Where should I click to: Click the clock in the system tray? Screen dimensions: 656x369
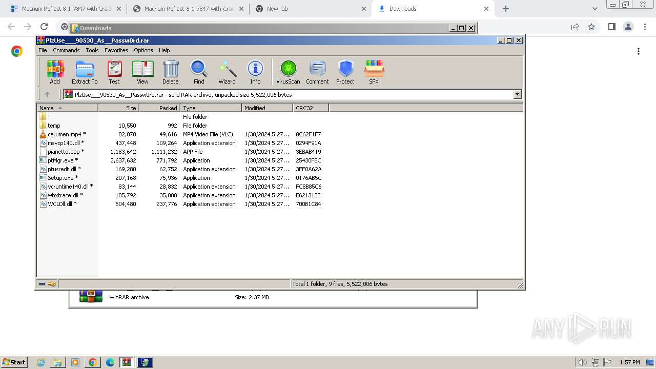[x=629, y=362]
